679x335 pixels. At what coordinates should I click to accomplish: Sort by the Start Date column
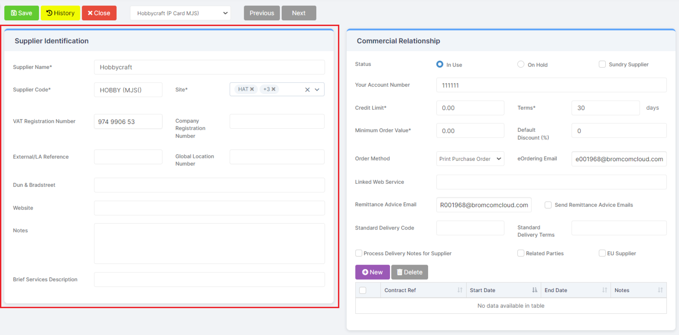coord(504,290)
